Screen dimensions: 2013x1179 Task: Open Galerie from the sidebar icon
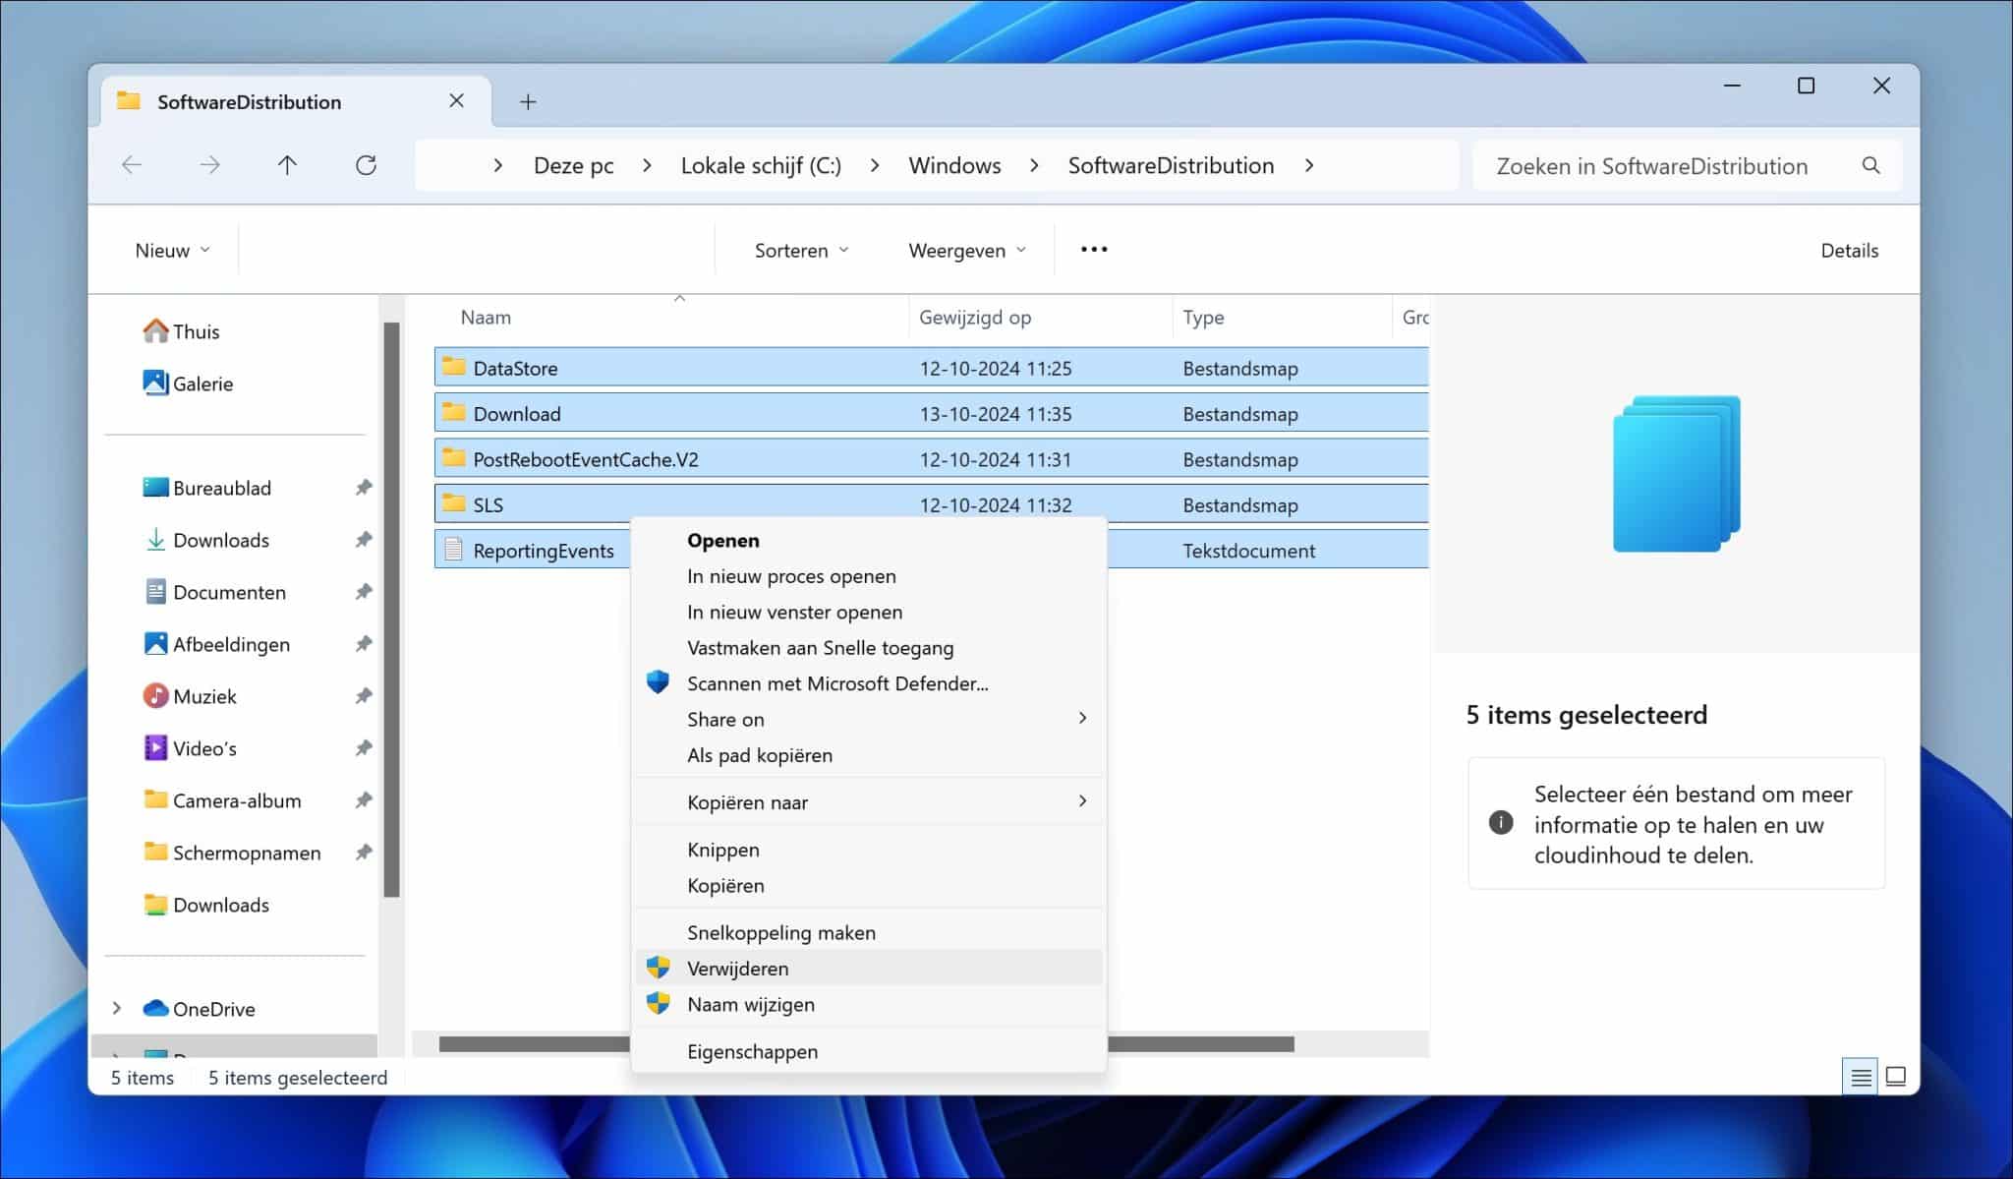pos(157,383)
